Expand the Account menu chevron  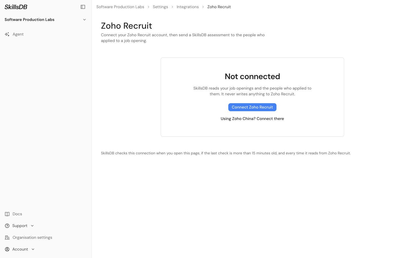[33, 249]
